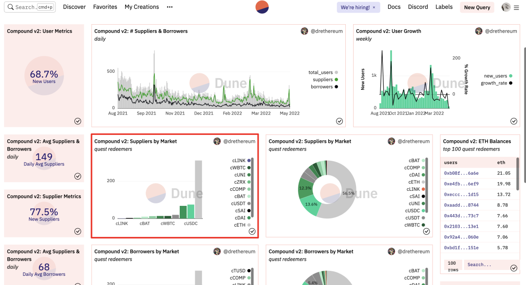Viewport: 526px width, 285px height.
Task: Open the three-dots more menu
Action: tap(170, 7)
